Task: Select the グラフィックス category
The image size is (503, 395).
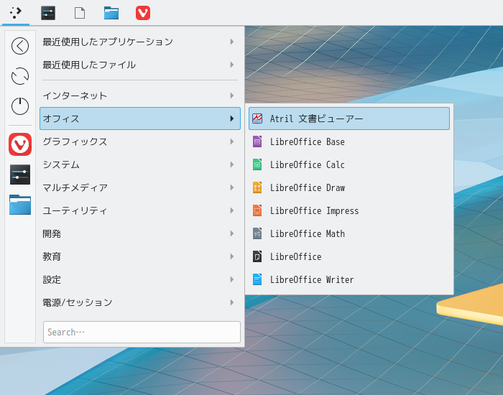Action: pyautogui.click(x=140, y=141)
